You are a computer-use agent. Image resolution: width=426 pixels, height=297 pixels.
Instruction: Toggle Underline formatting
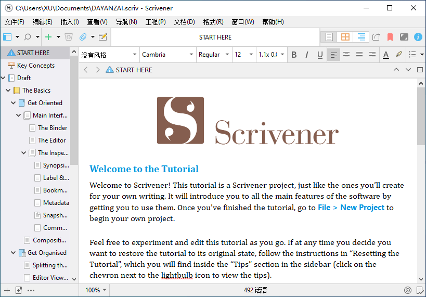[x=320, y=55]
